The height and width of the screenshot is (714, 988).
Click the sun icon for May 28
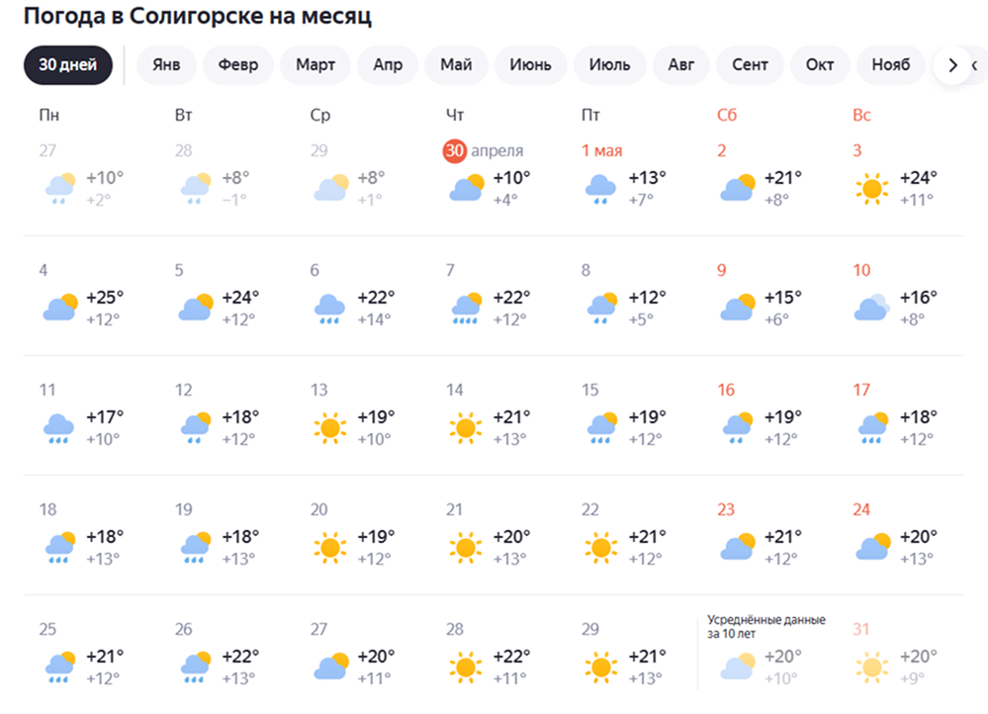(x=466, y=667)
